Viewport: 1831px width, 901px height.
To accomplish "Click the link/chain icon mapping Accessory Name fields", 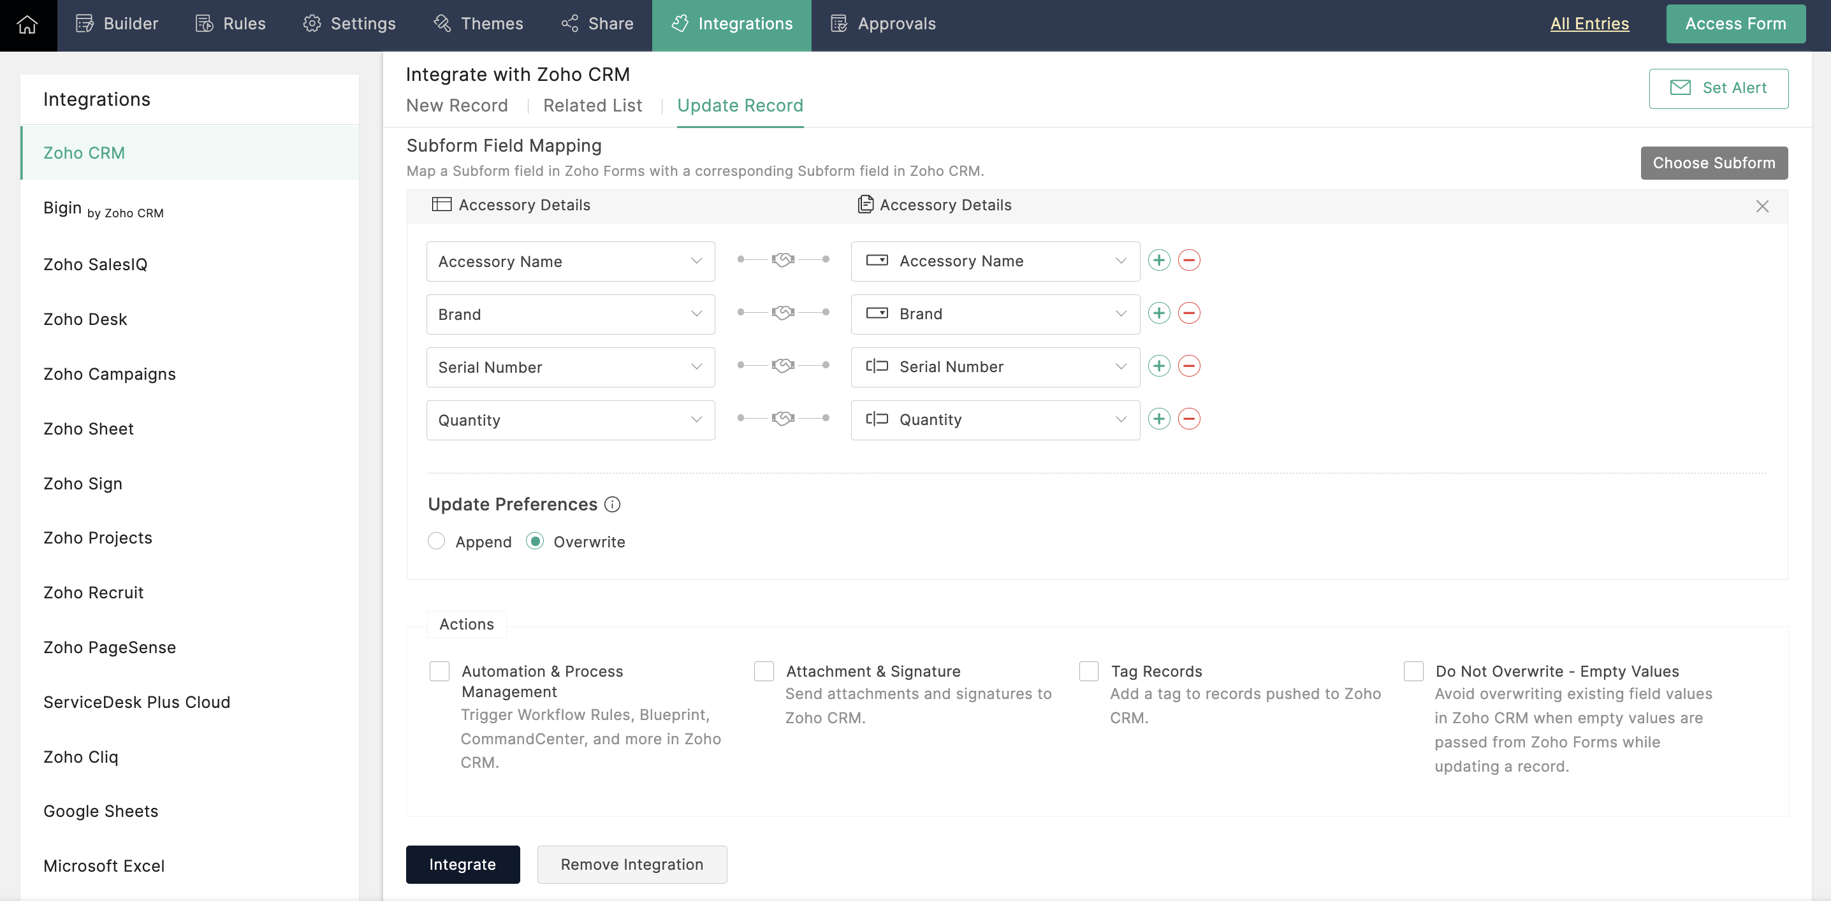I will (784, 260).
